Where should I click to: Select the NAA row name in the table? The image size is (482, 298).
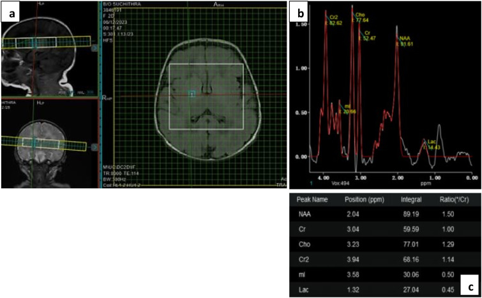(x=305, y=214)
